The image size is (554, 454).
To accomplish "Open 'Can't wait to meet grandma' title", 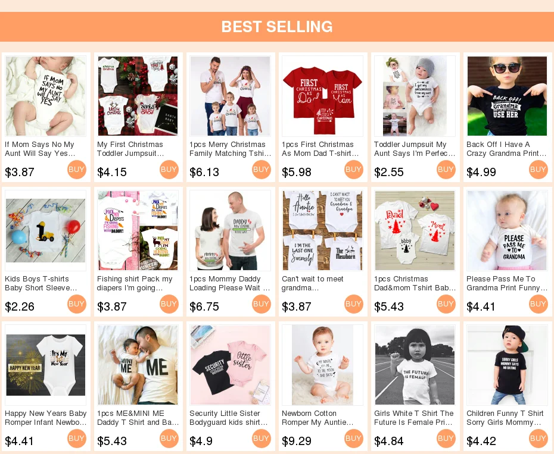I will 312,283.
